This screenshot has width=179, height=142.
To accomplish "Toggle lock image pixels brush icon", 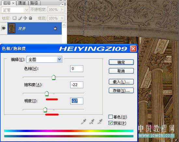I will pos(20,18).
